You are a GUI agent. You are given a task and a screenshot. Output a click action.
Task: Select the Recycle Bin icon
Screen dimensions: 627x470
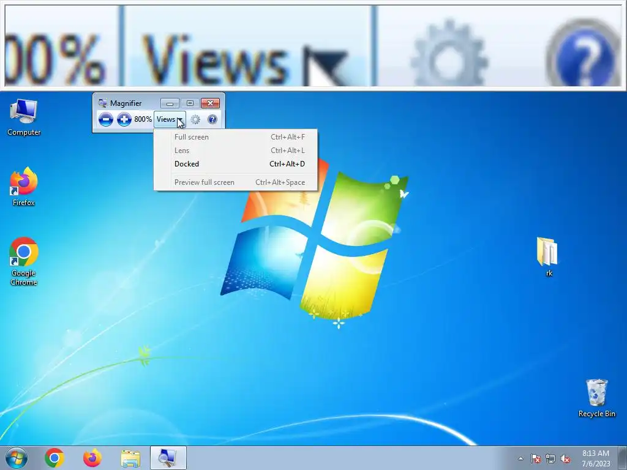[596, 398]
